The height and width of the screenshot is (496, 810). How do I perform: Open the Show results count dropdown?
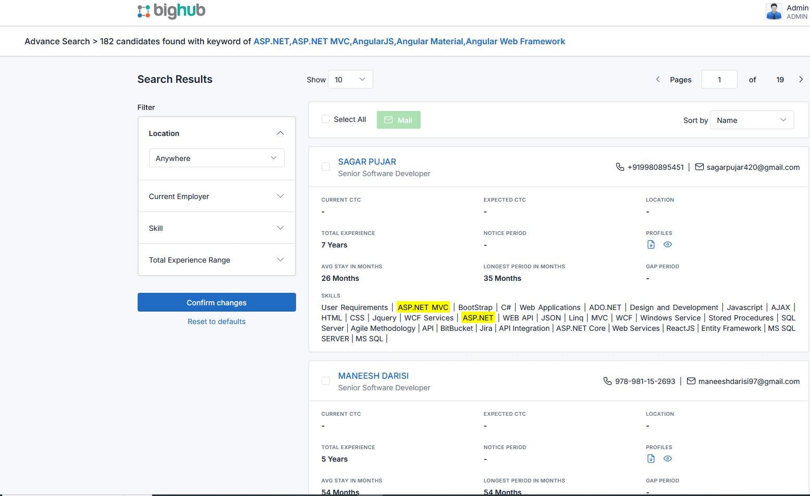(x=350, y=79)
